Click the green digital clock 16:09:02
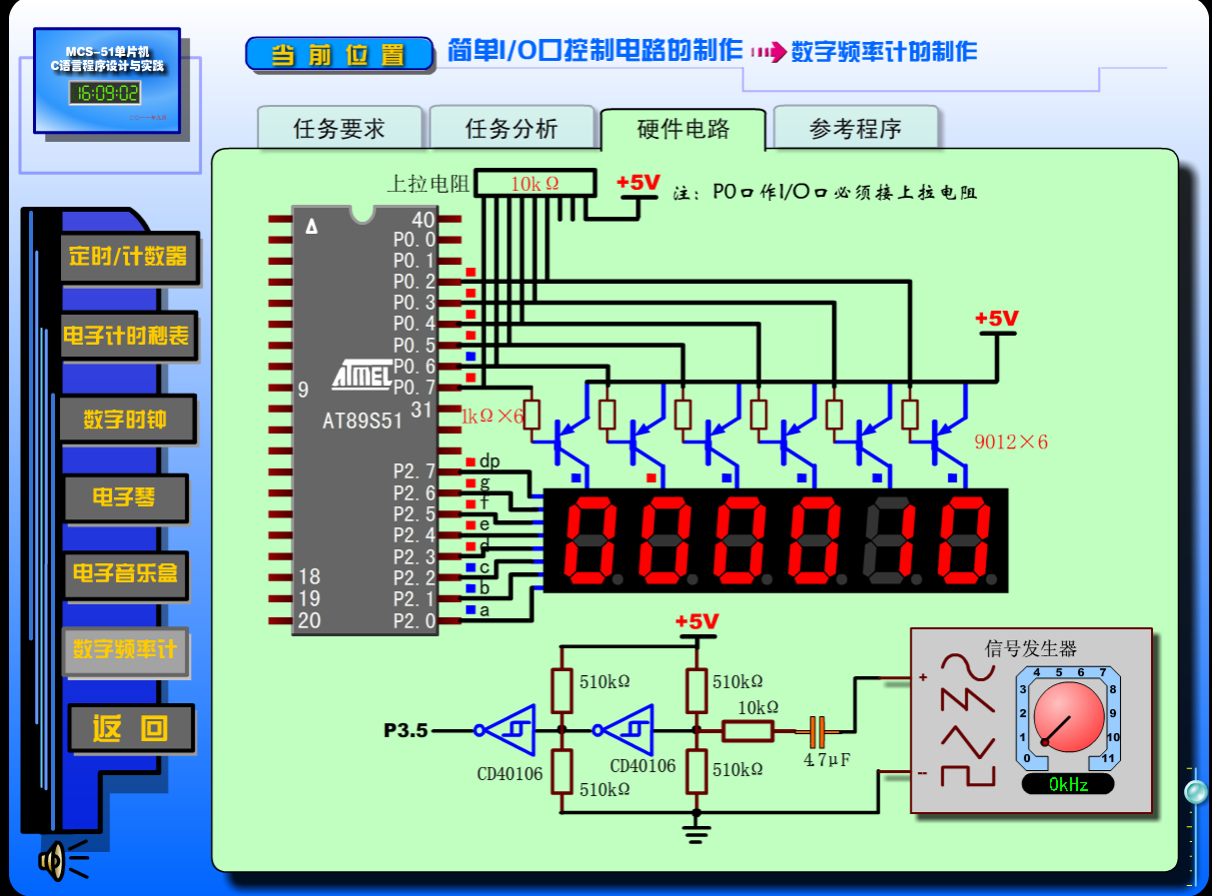 pos(104,93)
